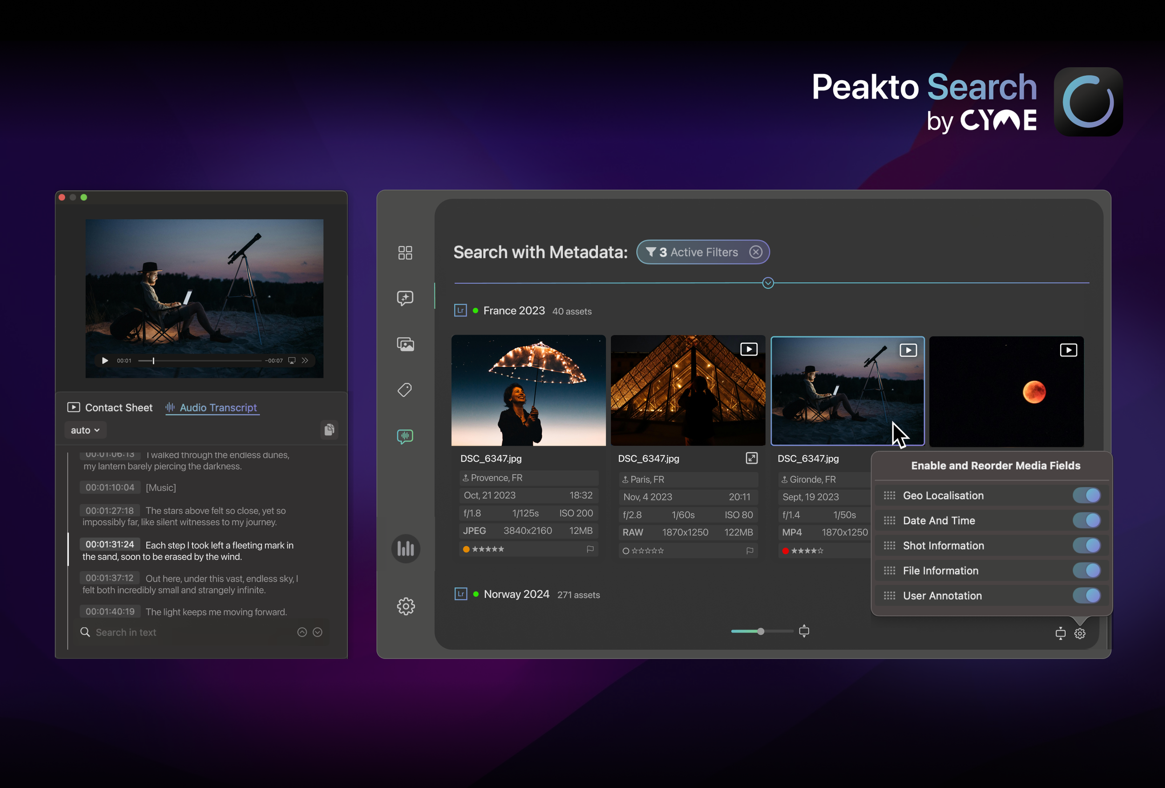Viewport: 1165px width, 788px height.
Task: Open the grid view sidebar icon
Action: pos(405,253)
